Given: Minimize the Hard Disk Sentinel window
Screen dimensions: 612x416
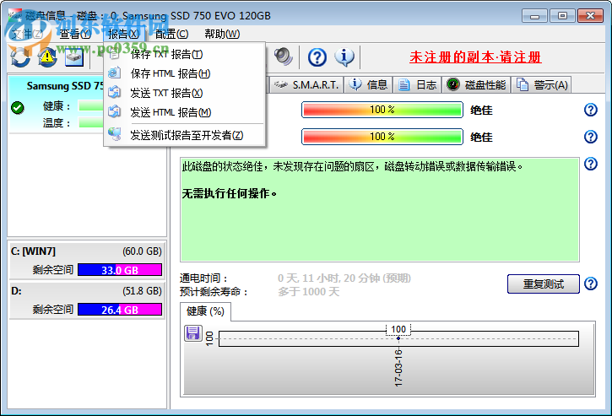Looking at the screenshot, I should [x=534, y=16].
